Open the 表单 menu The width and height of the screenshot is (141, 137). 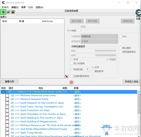(x=23, y=7)
